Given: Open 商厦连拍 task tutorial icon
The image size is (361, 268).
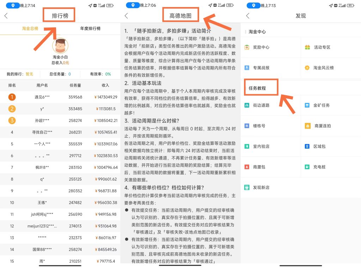Looking at the screenshot, I should 307,126.
